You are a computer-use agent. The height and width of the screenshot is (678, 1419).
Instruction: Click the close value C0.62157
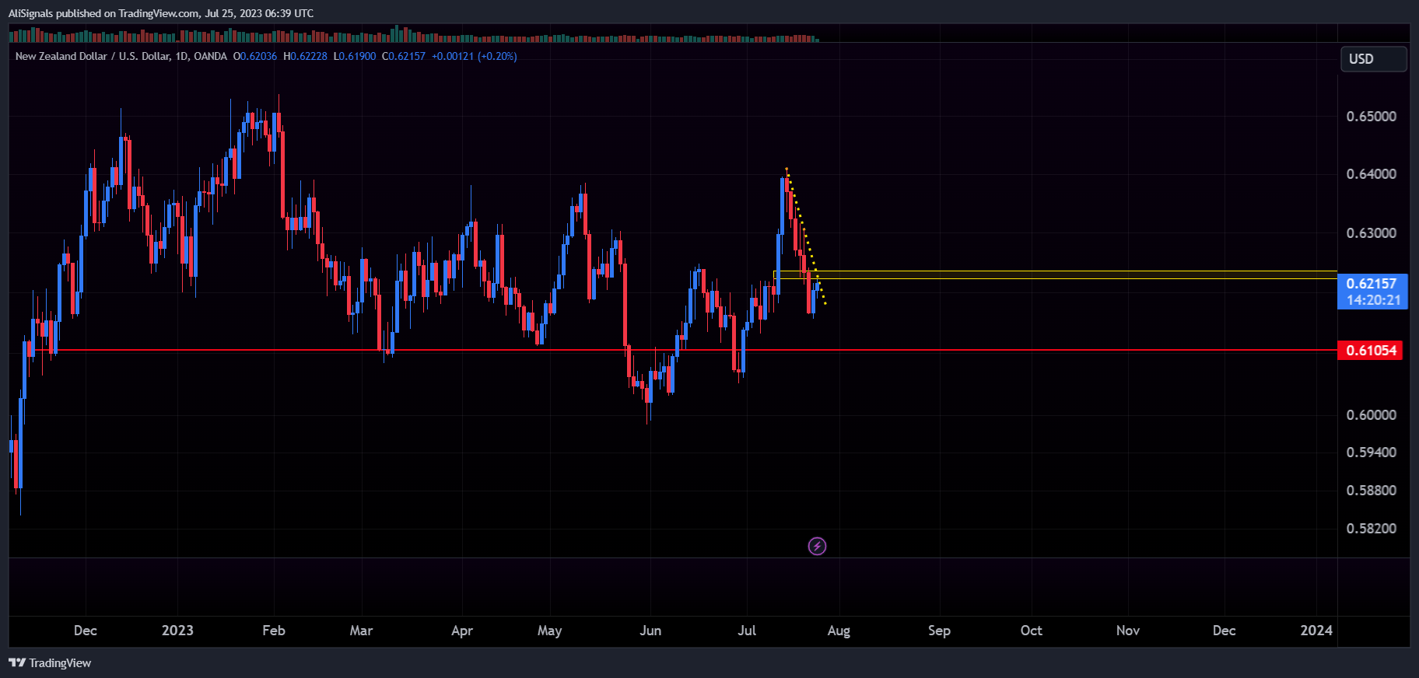[x=404, y=56]
